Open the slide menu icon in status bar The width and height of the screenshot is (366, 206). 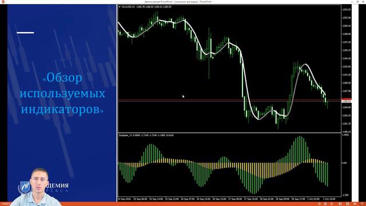coord(325,204)
